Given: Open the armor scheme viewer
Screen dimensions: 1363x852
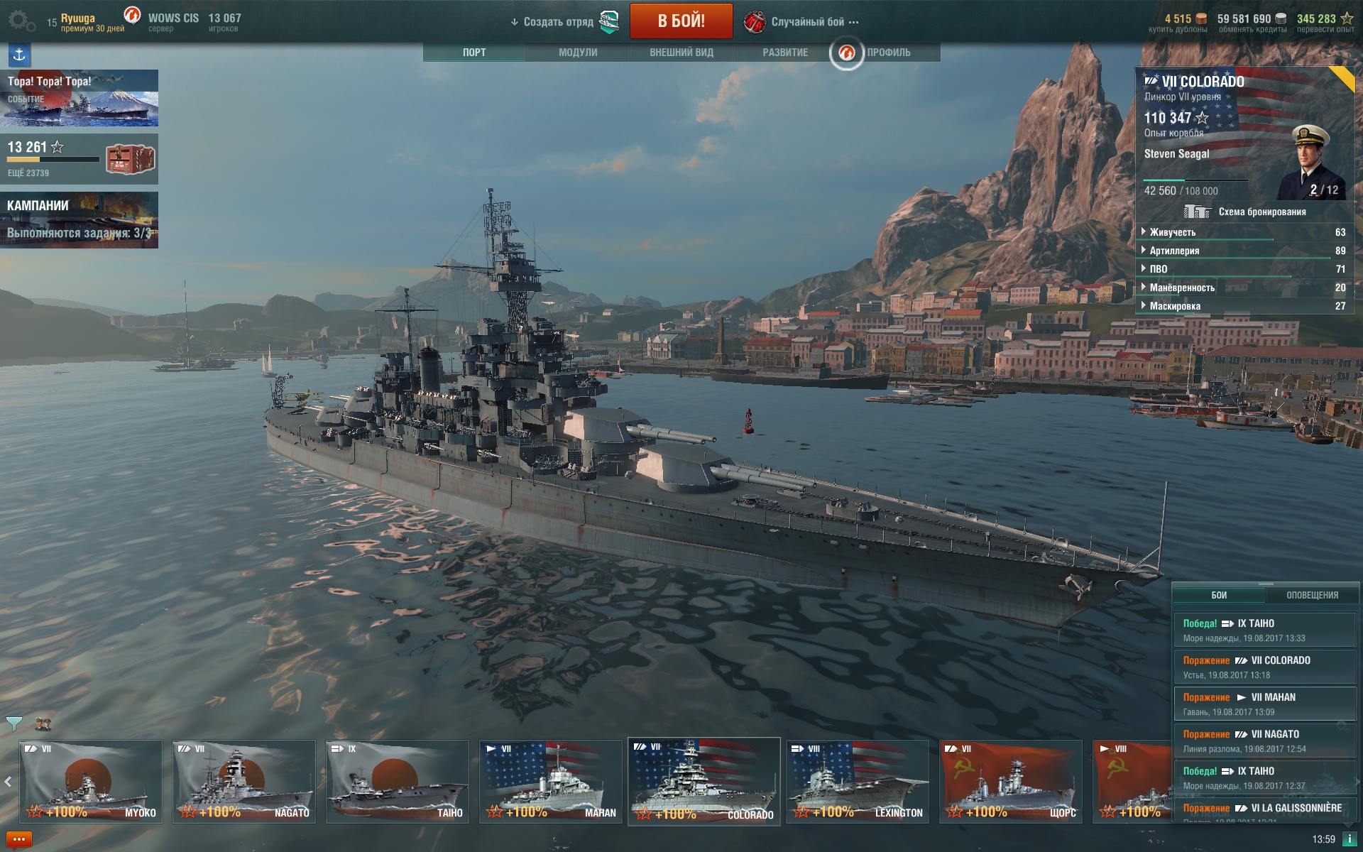Looking at the screenshot, I should coord(1245,212).
